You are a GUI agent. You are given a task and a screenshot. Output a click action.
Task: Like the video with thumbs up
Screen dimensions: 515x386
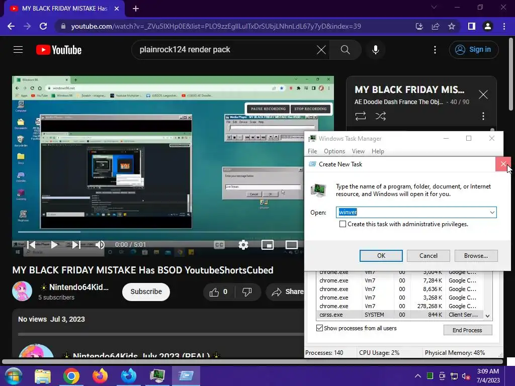(219, 292)
